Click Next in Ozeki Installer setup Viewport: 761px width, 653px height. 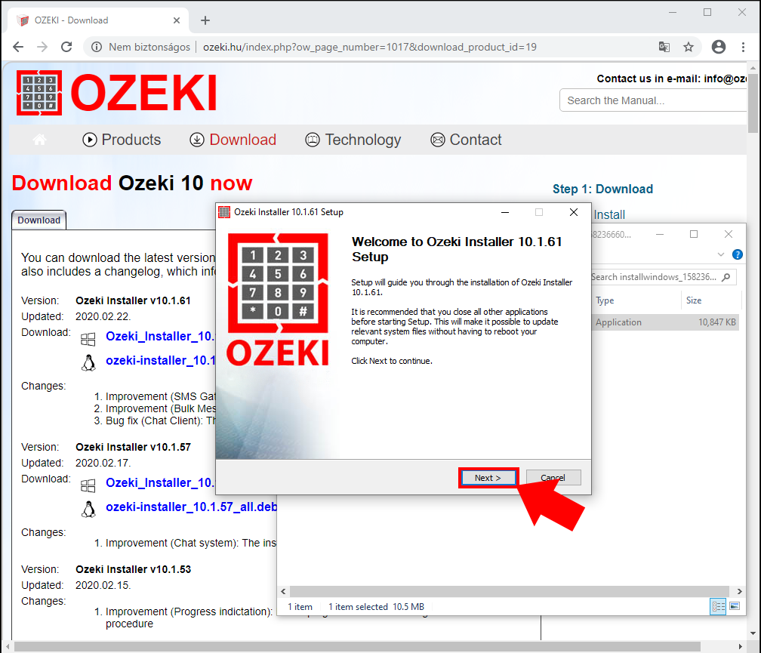488,478
